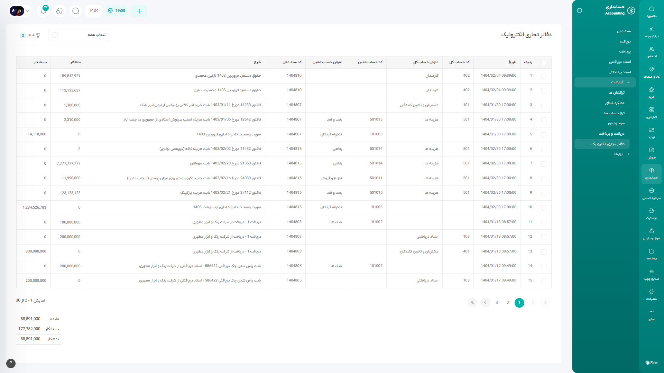Open the warehouse (انبارداری) module icon
664x373 pixels.
[x=652, y=112]
